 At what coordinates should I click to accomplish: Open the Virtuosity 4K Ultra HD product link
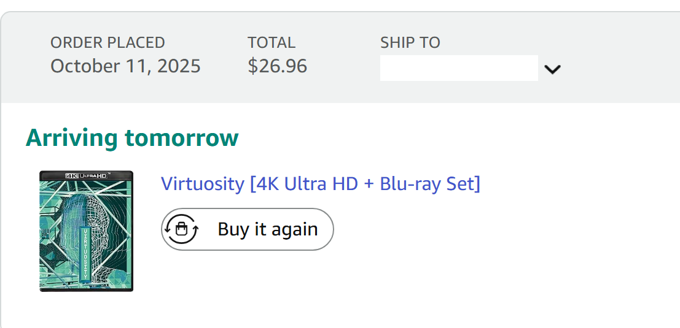(x=320, y=183)
